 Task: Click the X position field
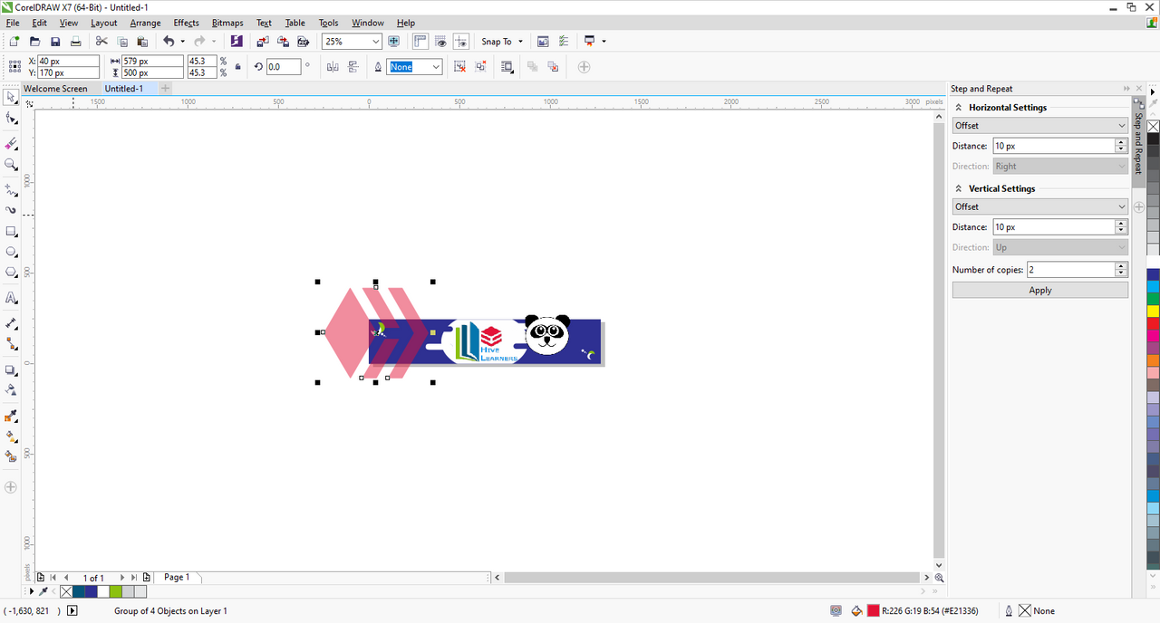pos(68,61)
